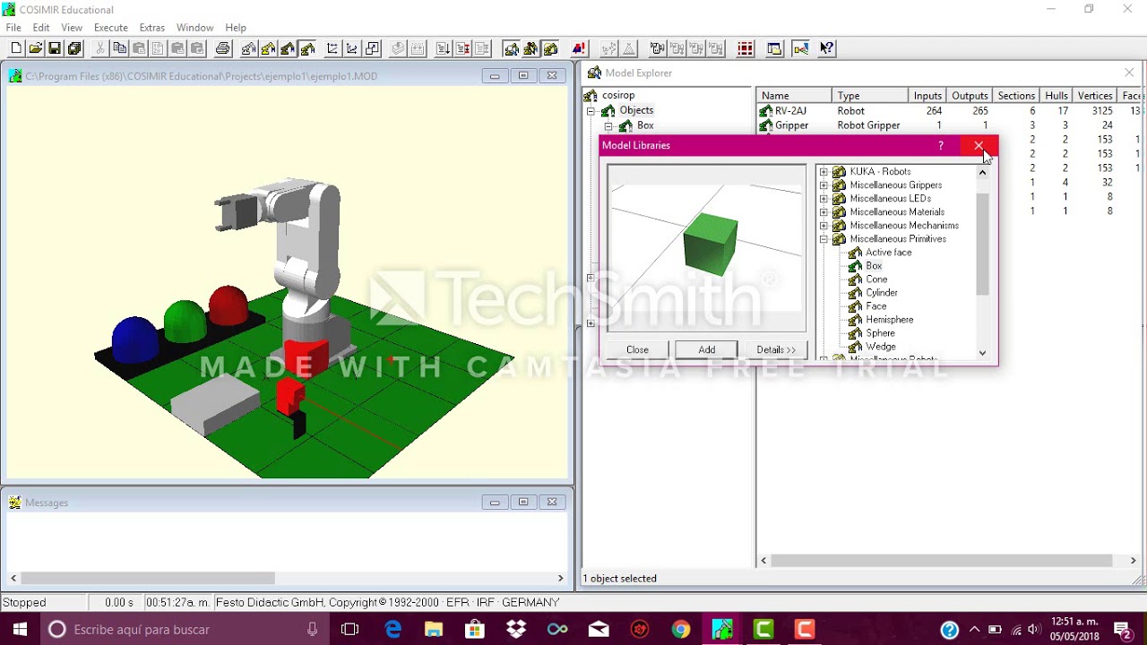Open the notification center icon
Screen dimensions: 1147x645
click(x=1123, y=630)
